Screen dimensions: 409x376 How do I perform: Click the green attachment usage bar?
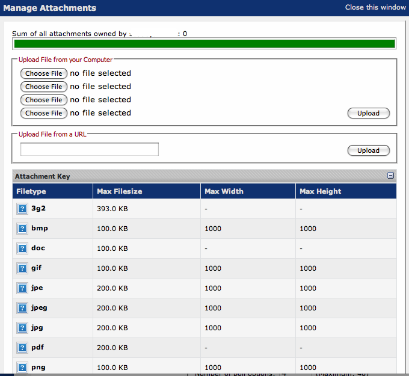tap(204, 44)
